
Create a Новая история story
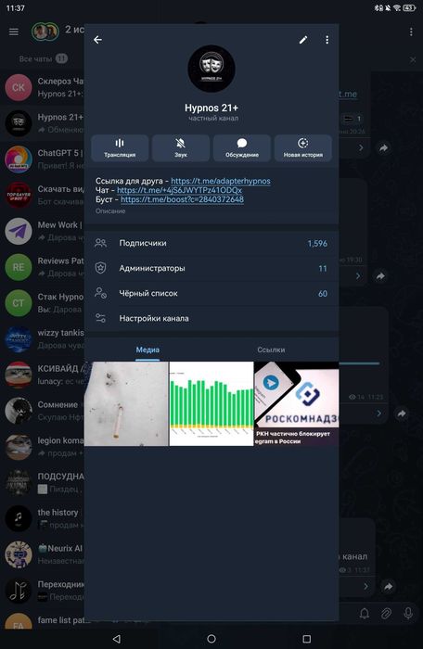[x=303, y=147]
